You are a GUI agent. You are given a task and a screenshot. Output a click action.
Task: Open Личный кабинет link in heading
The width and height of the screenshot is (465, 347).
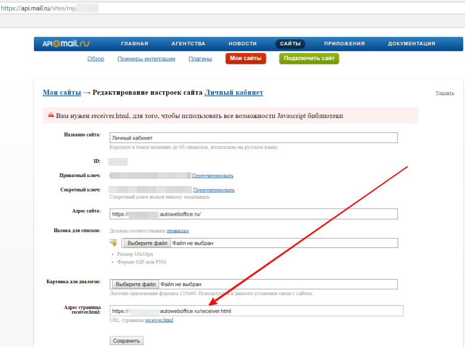234,92
